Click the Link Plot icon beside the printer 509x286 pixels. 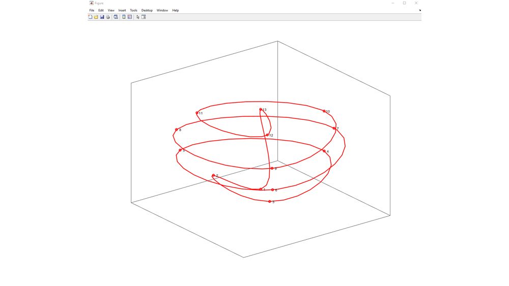[x=116, y=17]
